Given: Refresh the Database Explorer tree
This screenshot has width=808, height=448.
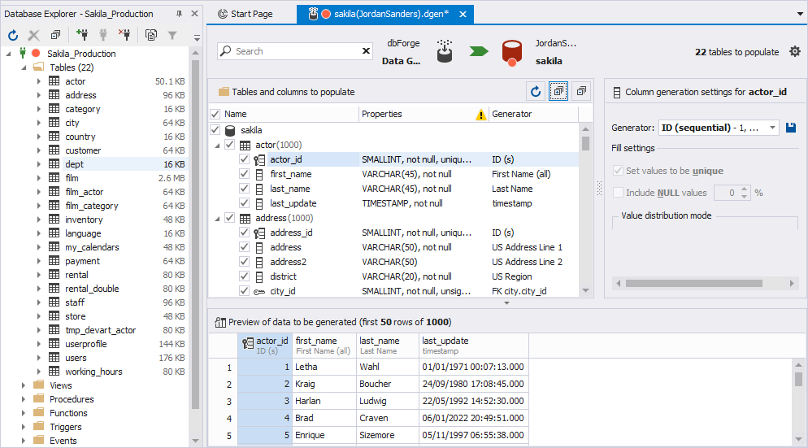Looking at the screenshot, I should (13, 35).
